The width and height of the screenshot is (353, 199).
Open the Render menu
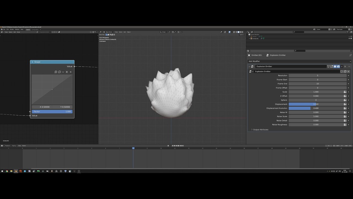coord(12,29)
